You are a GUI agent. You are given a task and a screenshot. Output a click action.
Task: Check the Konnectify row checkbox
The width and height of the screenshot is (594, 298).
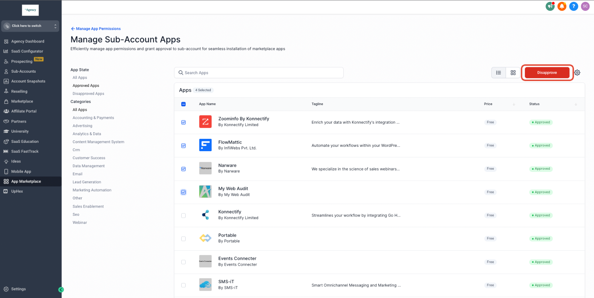(183, 216)
